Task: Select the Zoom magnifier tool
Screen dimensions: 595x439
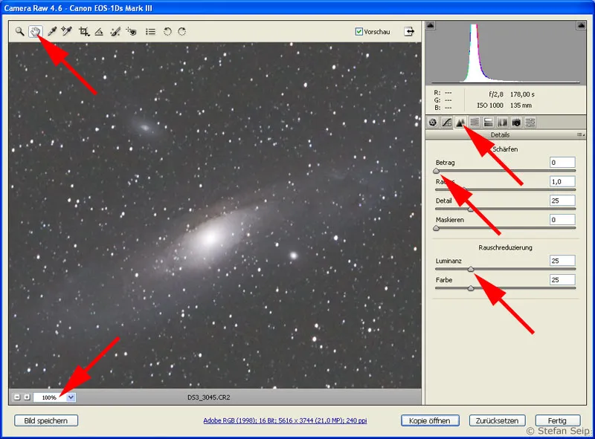Action: pos(19,31)
